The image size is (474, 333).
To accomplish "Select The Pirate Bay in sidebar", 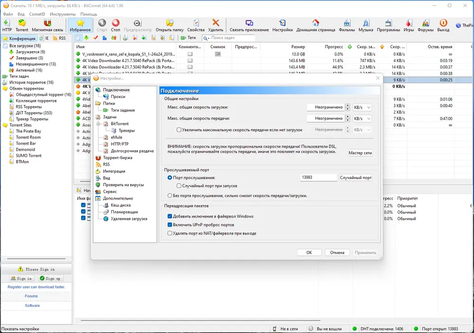I will pos(28,131).
